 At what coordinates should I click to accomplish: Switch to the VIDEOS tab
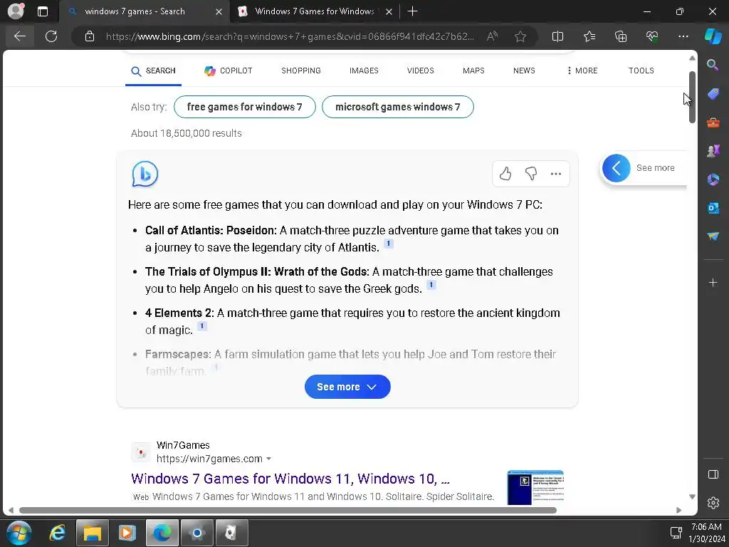420,71
